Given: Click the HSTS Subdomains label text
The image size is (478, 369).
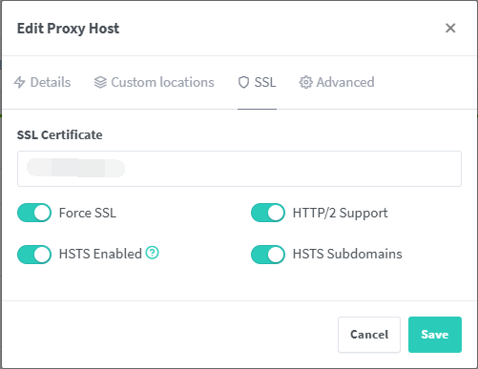Looking at the screenshot, I should pyautogui.click(x=347, y=254).
